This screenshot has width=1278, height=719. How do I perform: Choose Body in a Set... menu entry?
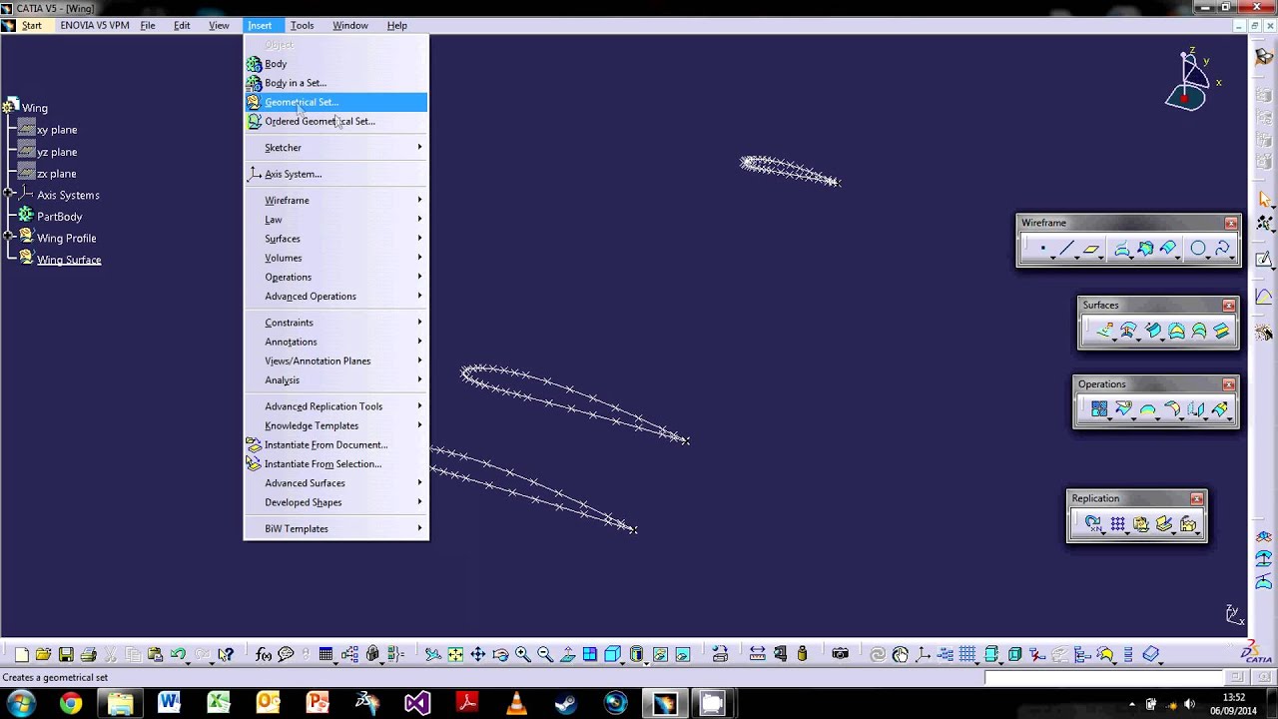point(336,83)
